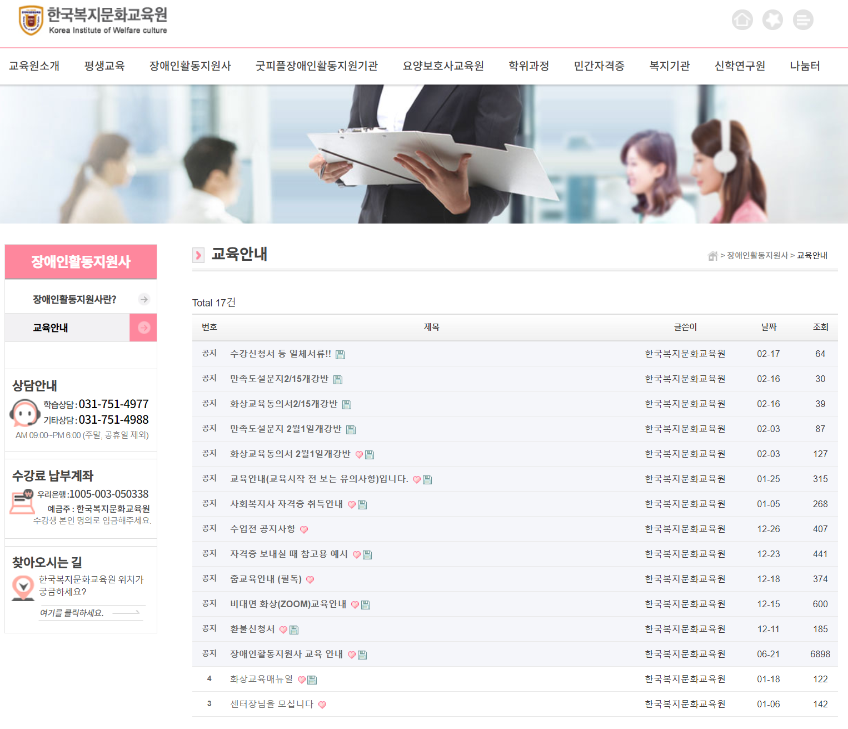Click the star favorites icon in the header
848x729 pixels.
tap(772, 20)
